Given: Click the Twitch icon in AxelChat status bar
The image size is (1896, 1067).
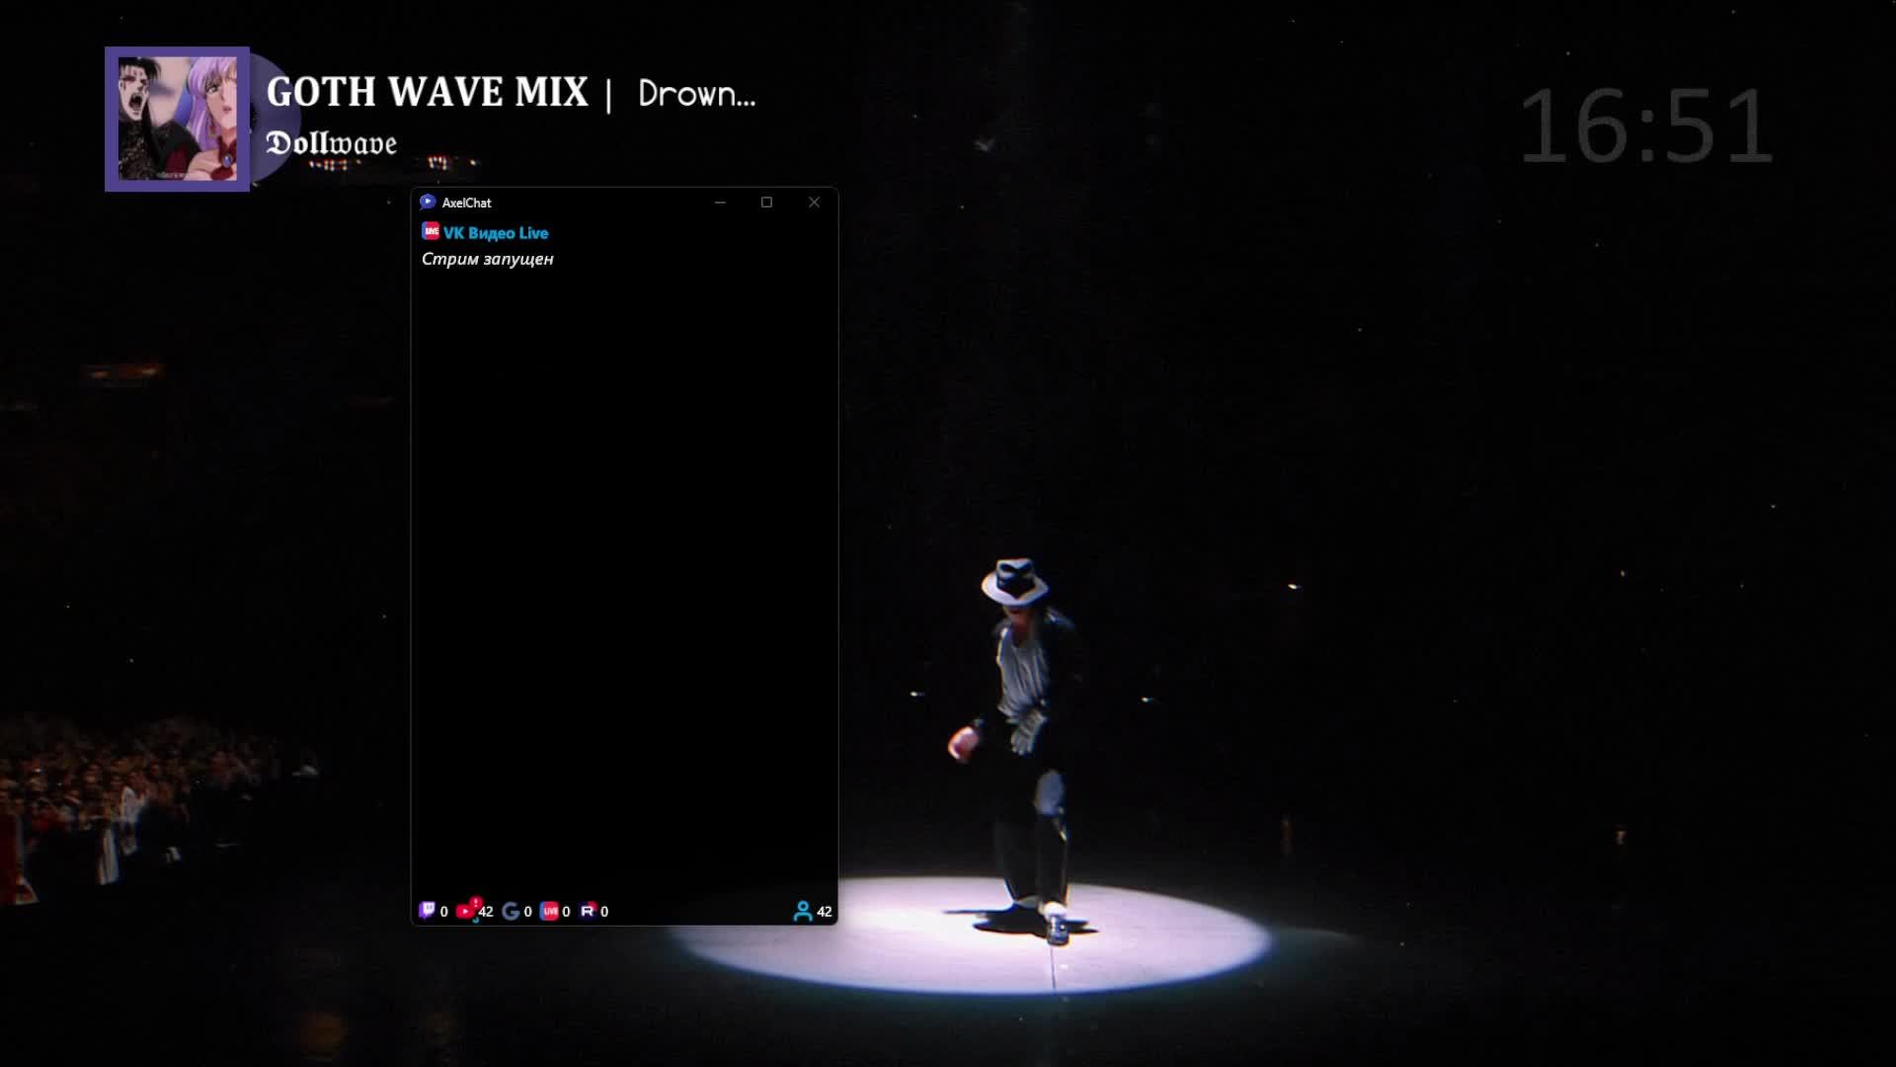Looking at the screenshot, I should tap(427, 911).
